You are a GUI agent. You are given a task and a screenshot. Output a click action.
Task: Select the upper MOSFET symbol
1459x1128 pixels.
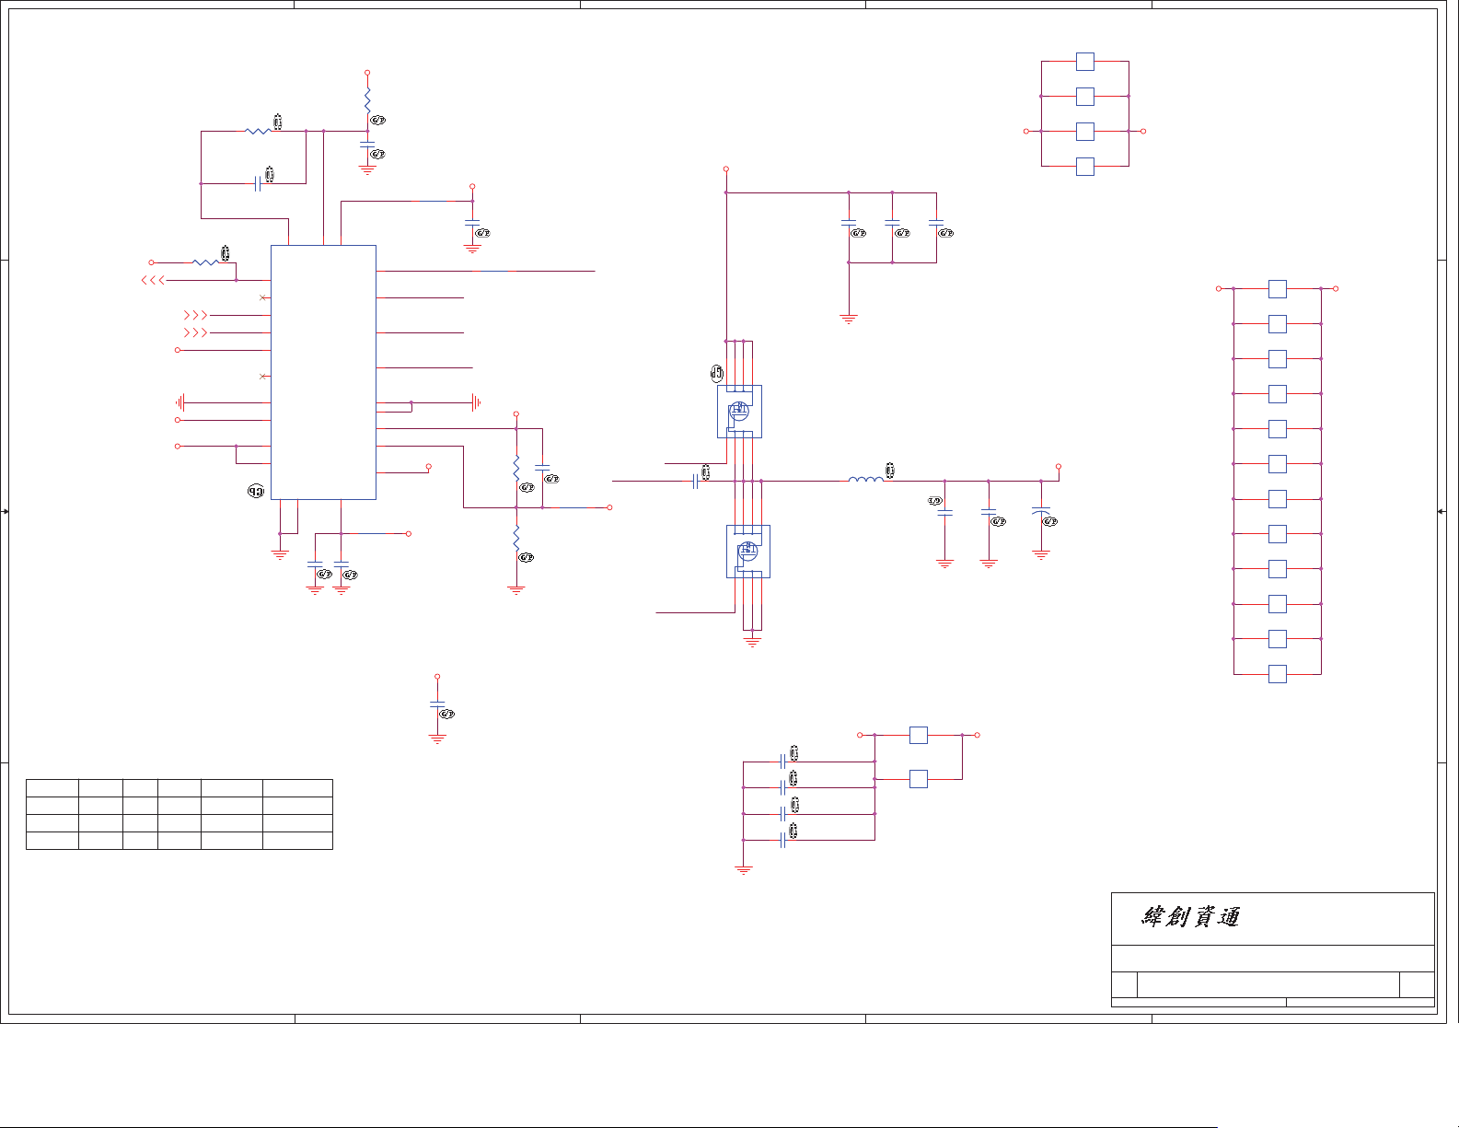tap(739, 412)
